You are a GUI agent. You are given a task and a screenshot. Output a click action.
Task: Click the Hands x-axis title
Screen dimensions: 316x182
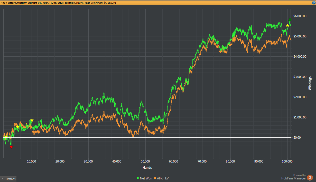click(147, 168)
